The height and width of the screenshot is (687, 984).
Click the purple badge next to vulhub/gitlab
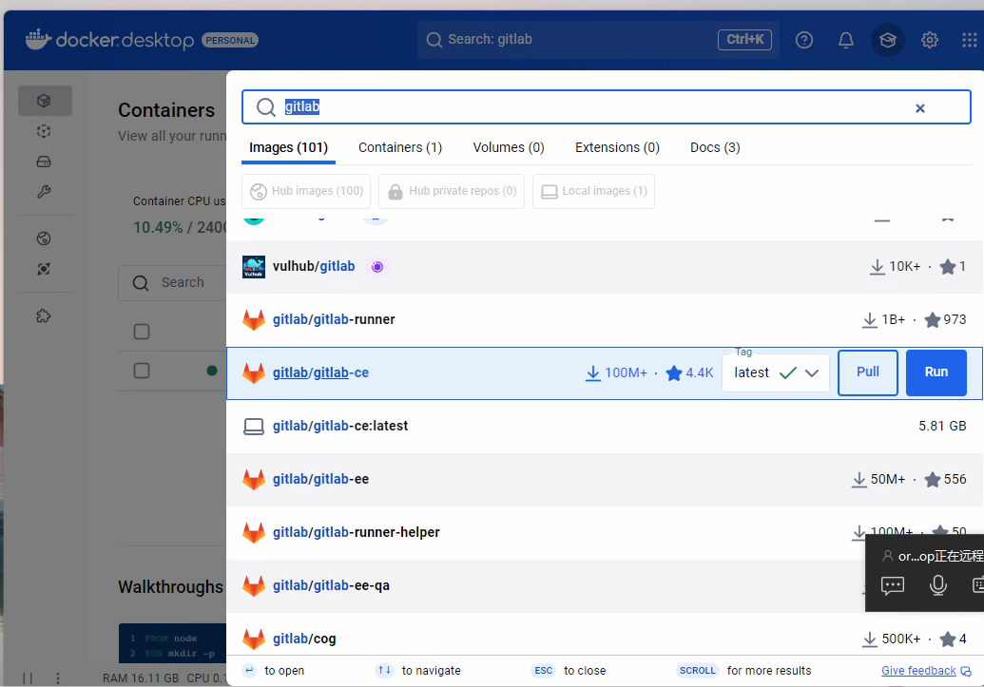[x=377, y=267]
